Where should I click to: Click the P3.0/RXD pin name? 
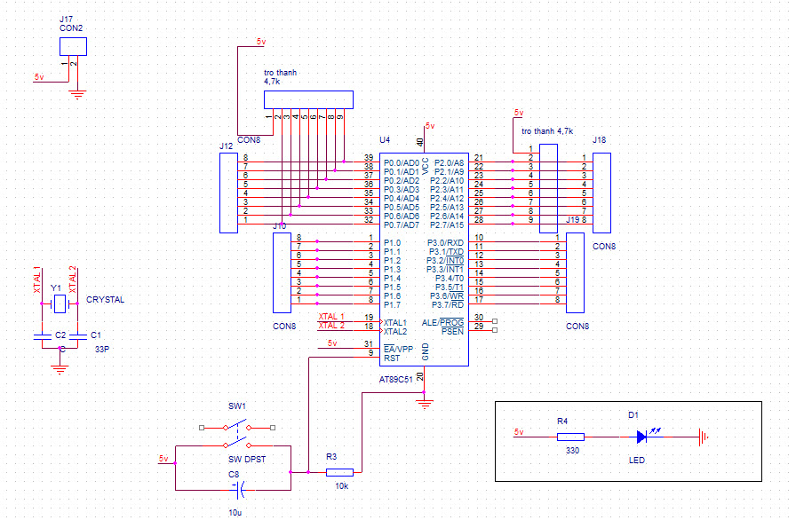pos(445,243)
